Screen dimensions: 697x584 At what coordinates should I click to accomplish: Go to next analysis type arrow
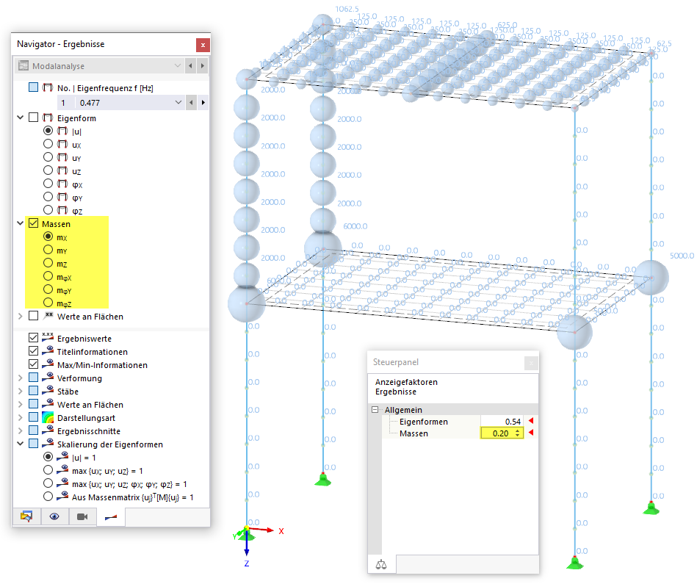point(202,66)
